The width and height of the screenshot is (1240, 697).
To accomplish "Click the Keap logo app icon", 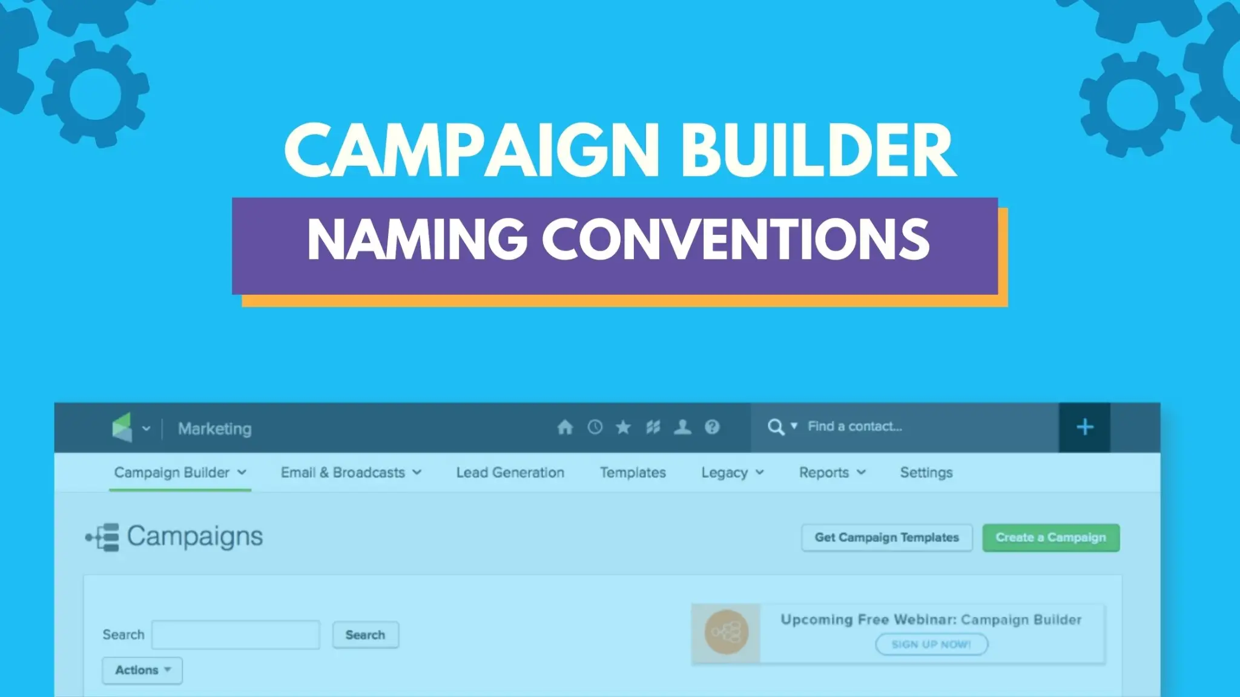I will tap(123, 427).
